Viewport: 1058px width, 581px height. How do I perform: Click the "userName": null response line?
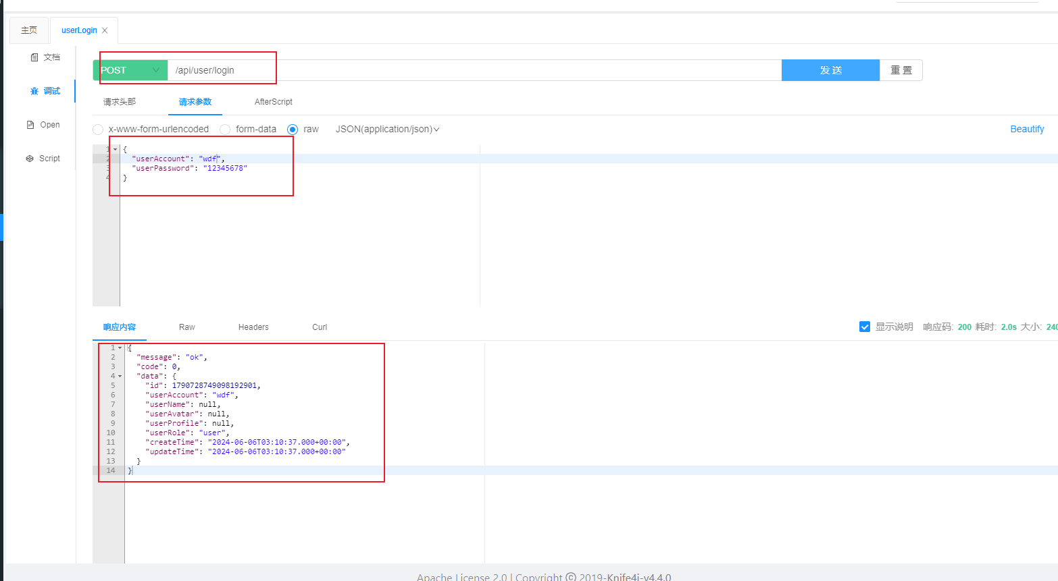pos(182,404)
